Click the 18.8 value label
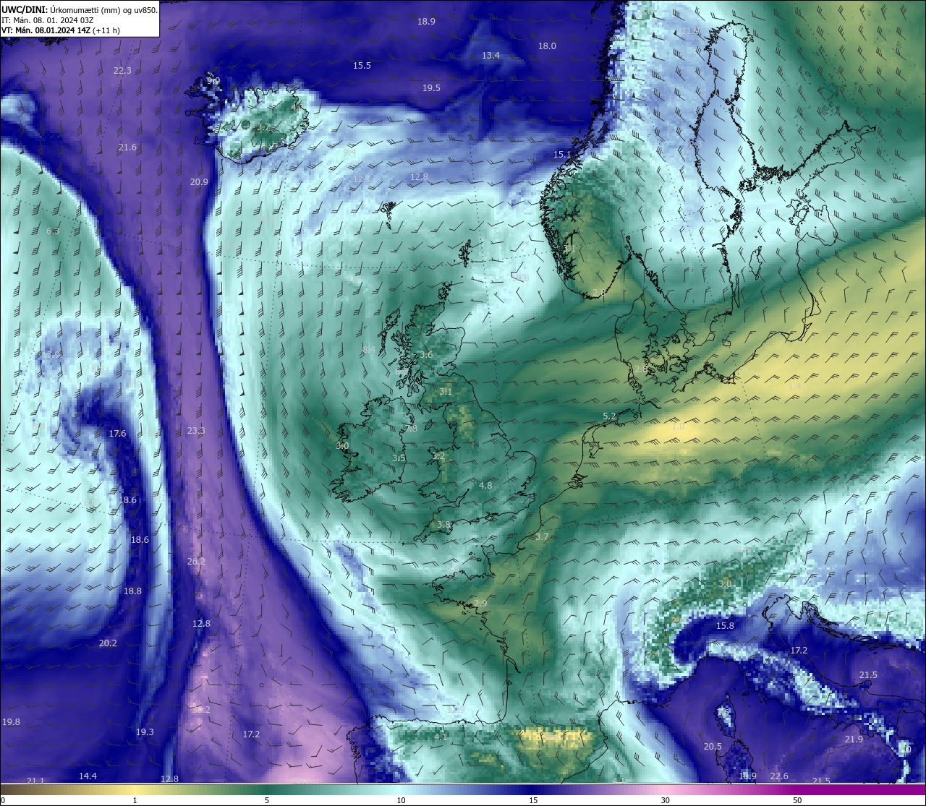Screen dimensions: 926x806 pos(132,591)
